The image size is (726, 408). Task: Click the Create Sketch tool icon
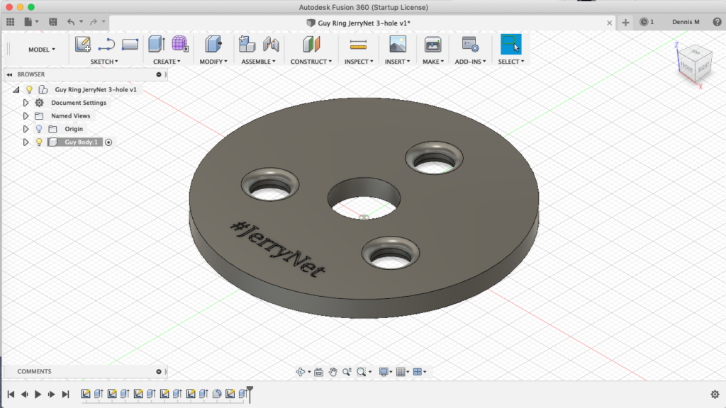pos(83,45)
